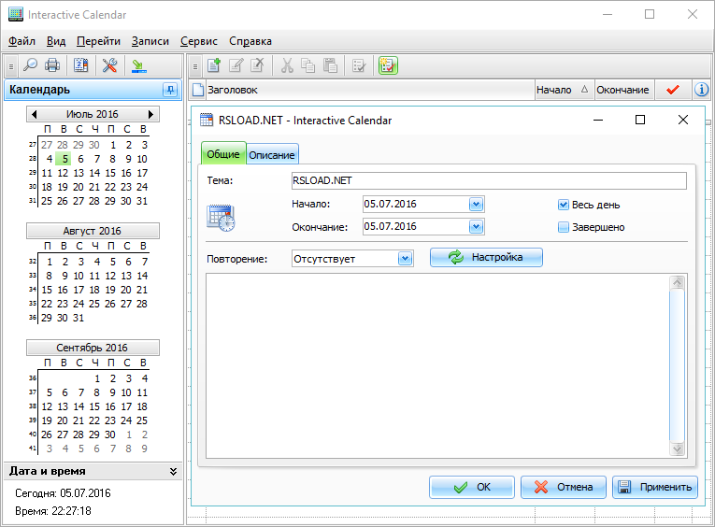Check the Завершено checkbox
The image size is (715, 527).
(564, 227)
